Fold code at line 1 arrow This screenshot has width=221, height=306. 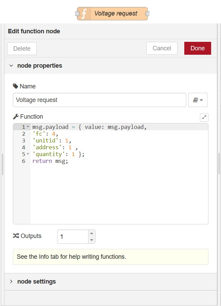[28, 127]
